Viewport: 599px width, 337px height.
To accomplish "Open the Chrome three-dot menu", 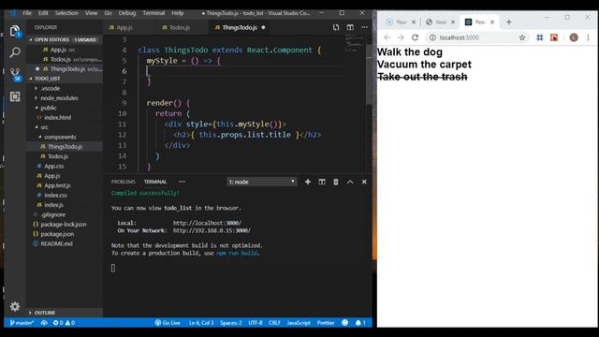I will [589, 37].
